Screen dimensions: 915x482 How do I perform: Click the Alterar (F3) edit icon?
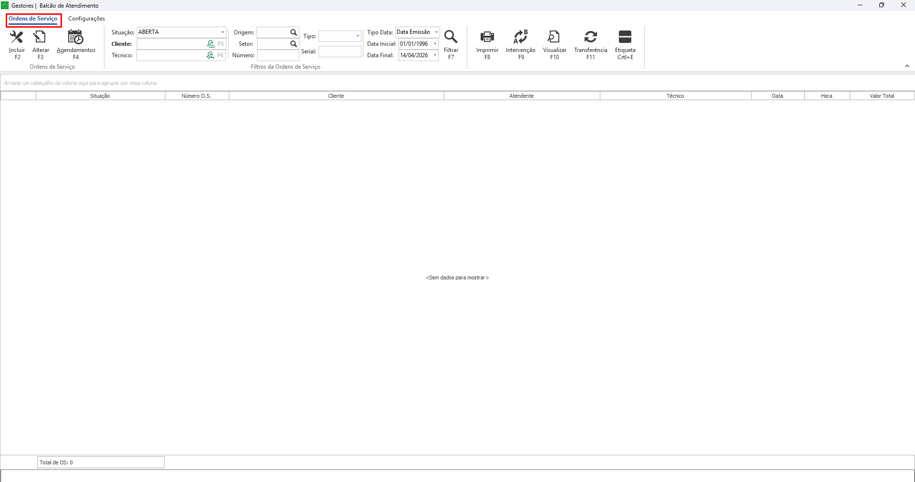pyautogui.click(x=41, y=37)
